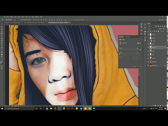
Task: Open the Auto-Select Layer dropdown
Action: coord(16,20)
